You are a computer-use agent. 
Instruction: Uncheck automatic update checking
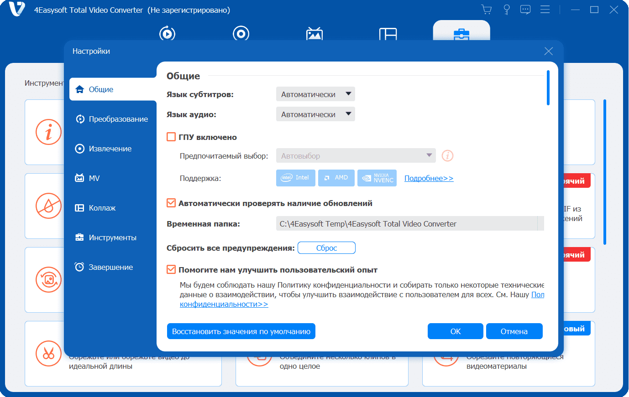pyautogui.click(x=171, y=203)
